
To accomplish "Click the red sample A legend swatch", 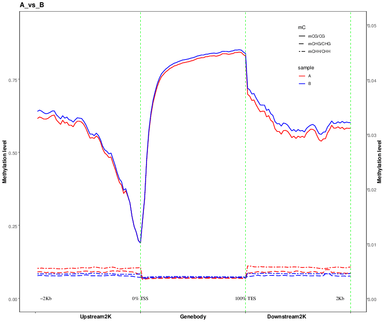I will pyautogui.click(x=302, y=76).
